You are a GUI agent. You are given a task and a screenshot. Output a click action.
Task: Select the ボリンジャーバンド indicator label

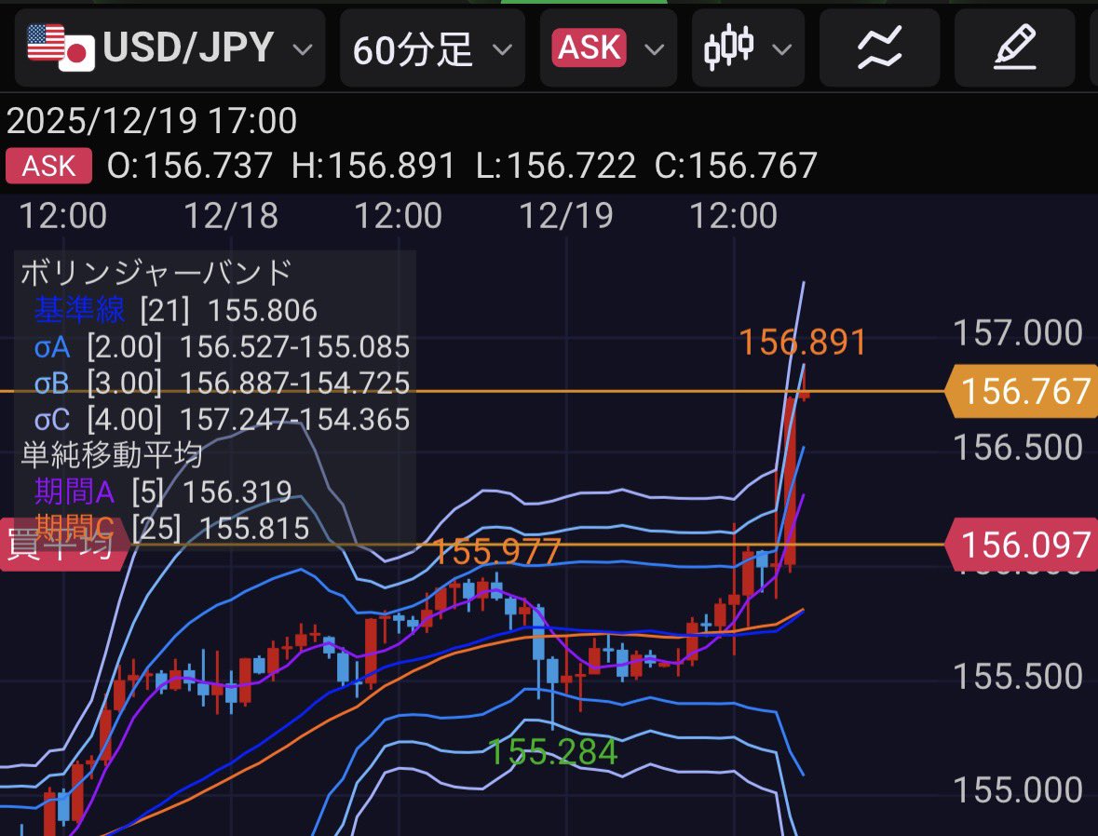coord(156,273)
